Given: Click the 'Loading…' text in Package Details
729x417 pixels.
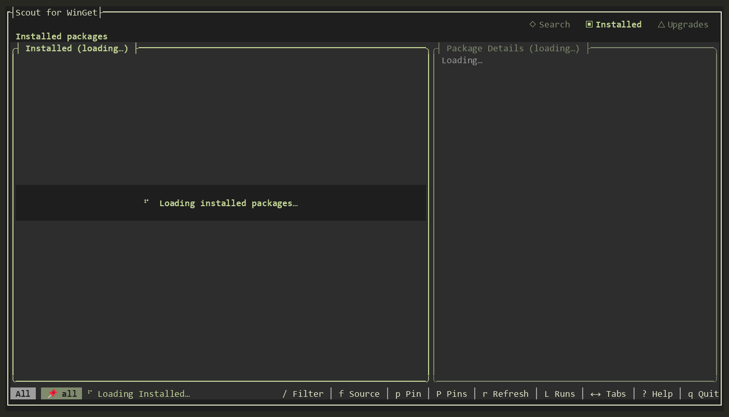Looking at the screenshot, I should (462, 60).
